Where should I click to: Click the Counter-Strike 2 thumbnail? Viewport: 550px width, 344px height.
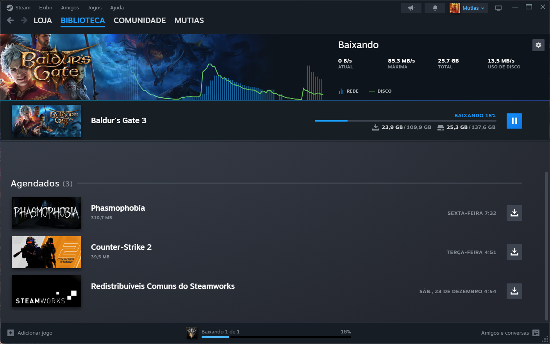coord(46,252)
